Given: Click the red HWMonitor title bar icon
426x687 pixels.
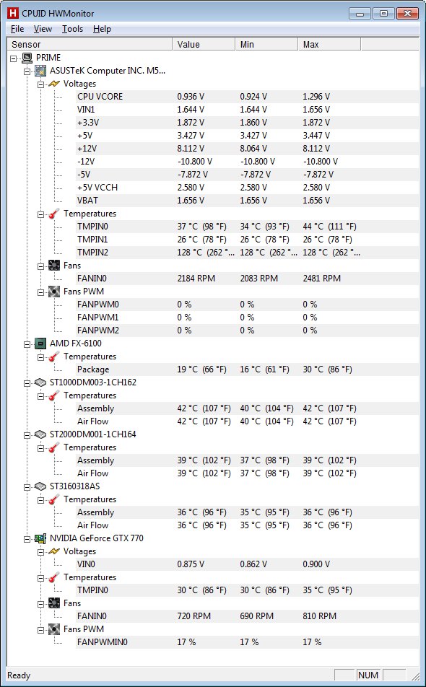Looking at the screenshot, I should click(x=13, y=13).
